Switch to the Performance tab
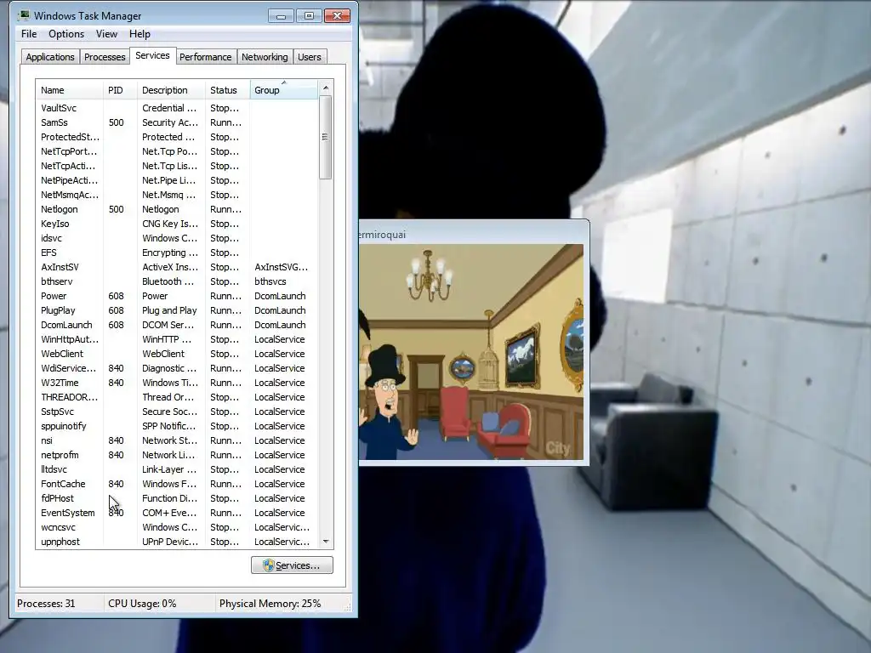The height and width of the screenshot is (653, 871). tap(205, 57)
